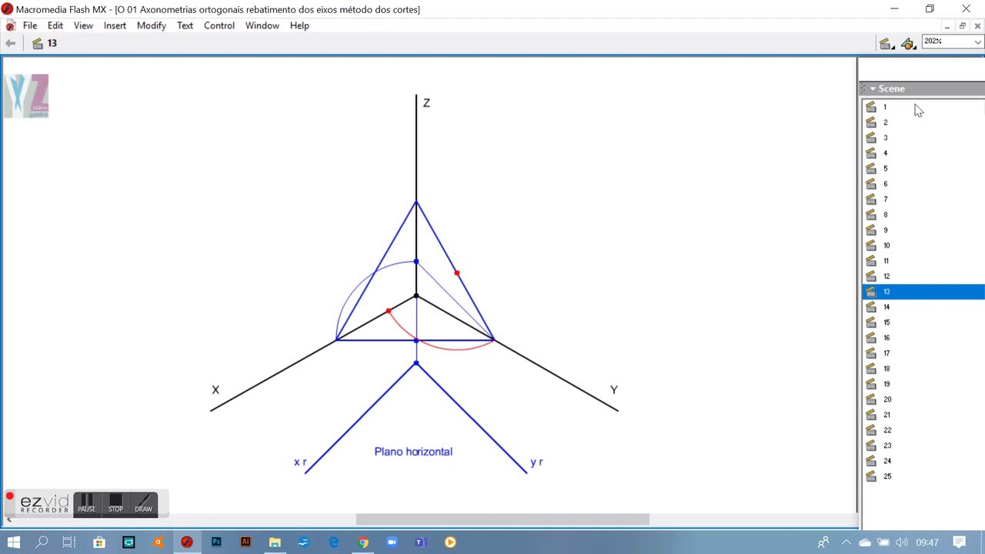Open the notifications action center

[960, 542]
